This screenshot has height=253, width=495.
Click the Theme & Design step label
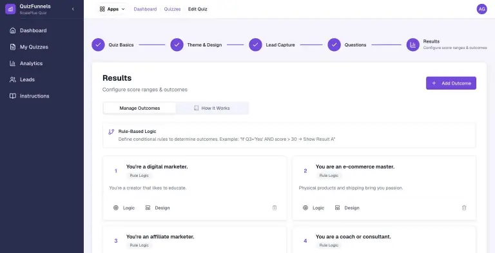coord(204,45)
